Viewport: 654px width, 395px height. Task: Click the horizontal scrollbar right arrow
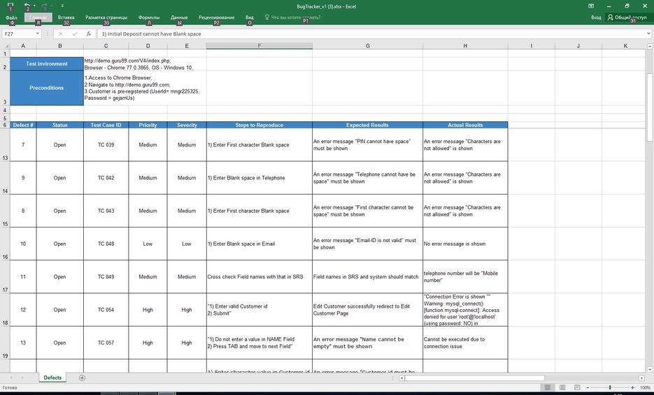(x=642, y=378)
